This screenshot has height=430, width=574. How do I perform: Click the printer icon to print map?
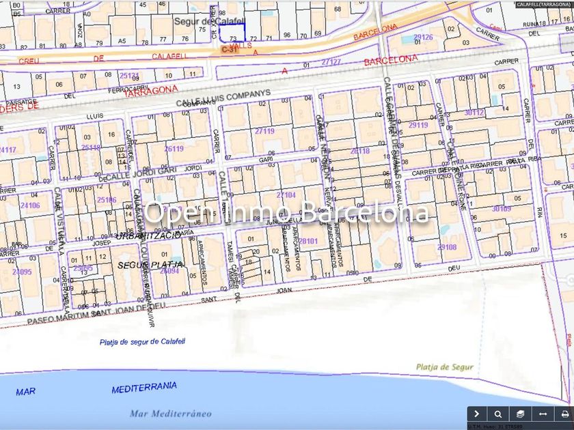[565, 414]
